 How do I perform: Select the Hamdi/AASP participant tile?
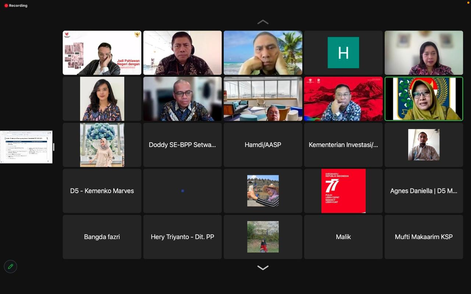(x=263, y=145)
